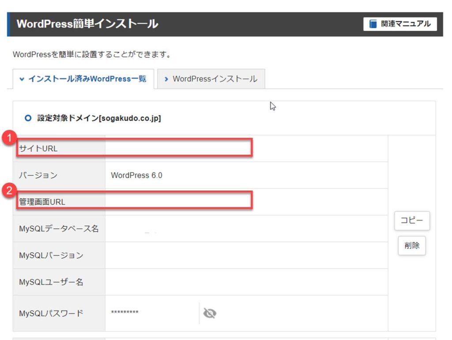Click the WordPress簡単インストール page title
The image size is (452, 340).
point(87,24)
